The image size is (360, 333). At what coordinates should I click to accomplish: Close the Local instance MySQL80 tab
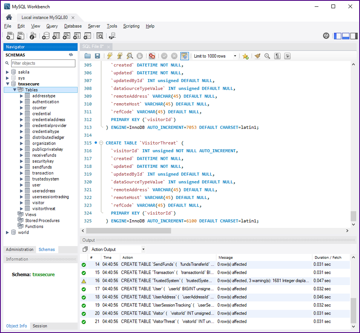pyautogui.click(x=73, y=18)
